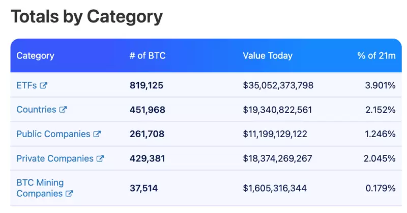Click external link icon beside Public Companies

(97, 134)
